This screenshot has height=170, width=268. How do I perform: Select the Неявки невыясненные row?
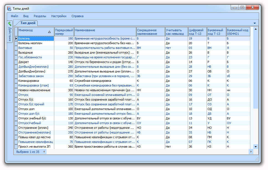132,90
